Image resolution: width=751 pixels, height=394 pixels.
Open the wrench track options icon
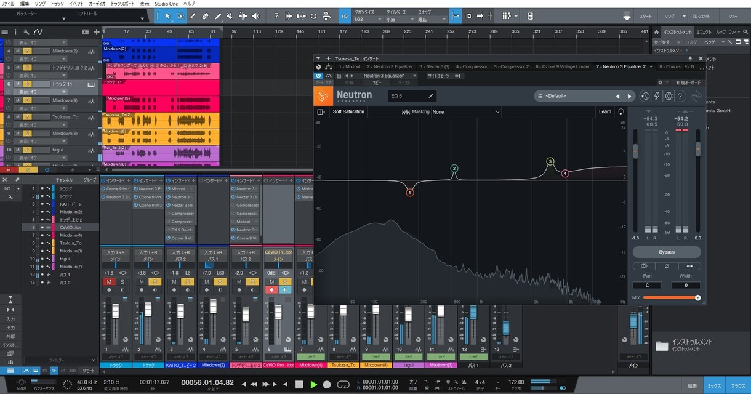pos(26,31)
